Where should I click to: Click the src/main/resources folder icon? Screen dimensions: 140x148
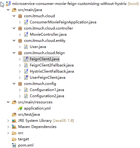click(x=14, y=102)
